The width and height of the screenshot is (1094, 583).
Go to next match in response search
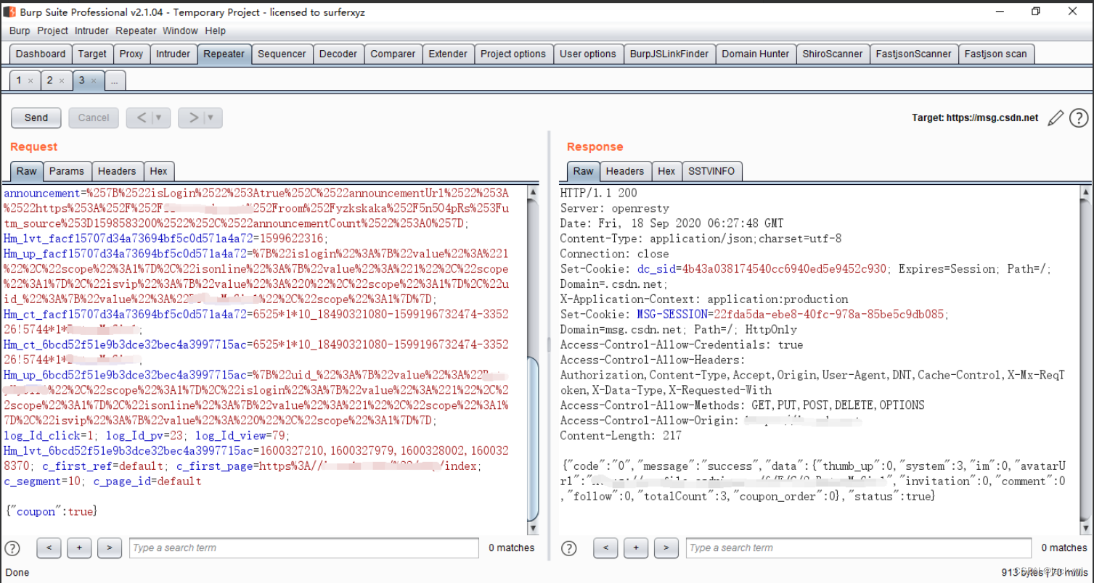666,548
